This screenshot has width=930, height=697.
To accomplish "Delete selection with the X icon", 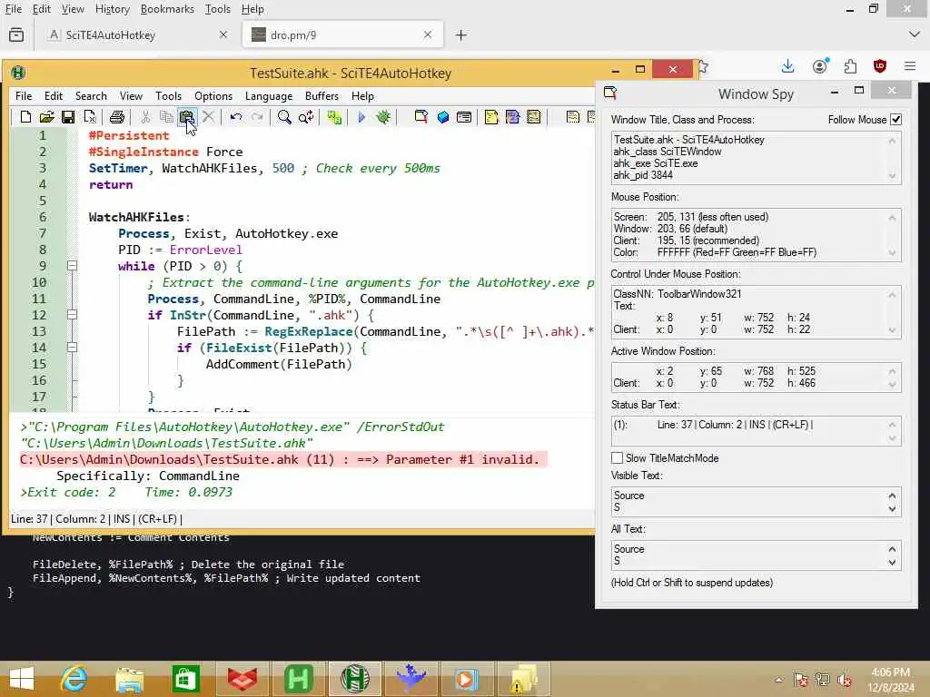I will coord(208,117).
